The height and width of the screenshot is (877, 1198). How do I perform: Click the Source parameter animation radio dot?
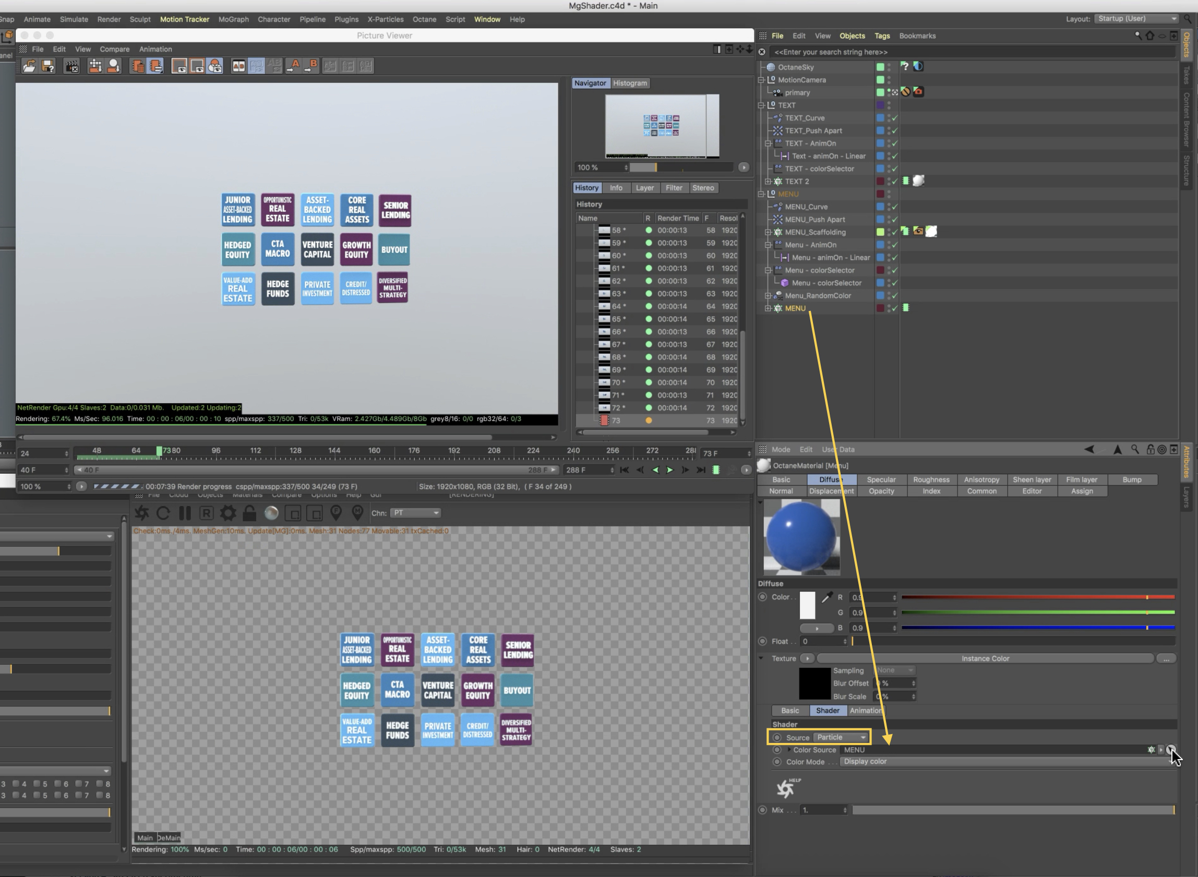(x=777, y=737)
